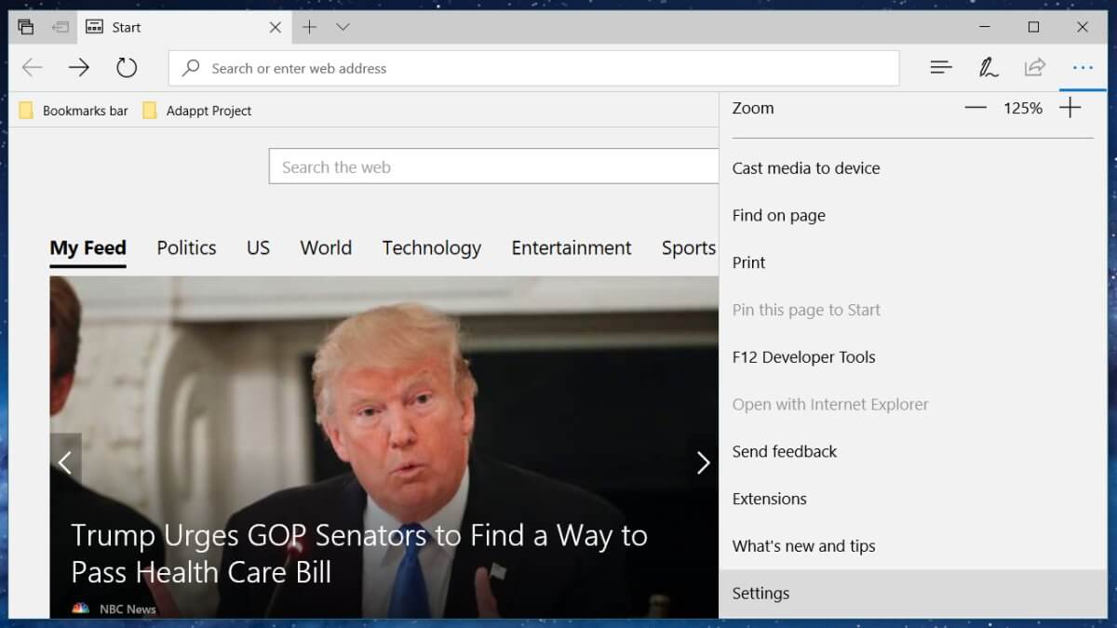Click the Search the web field

pyautogui.click(x=493, y=167)
